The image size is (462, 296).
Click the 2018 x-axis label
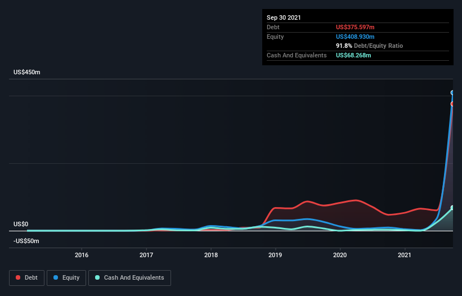click(211, 255)
